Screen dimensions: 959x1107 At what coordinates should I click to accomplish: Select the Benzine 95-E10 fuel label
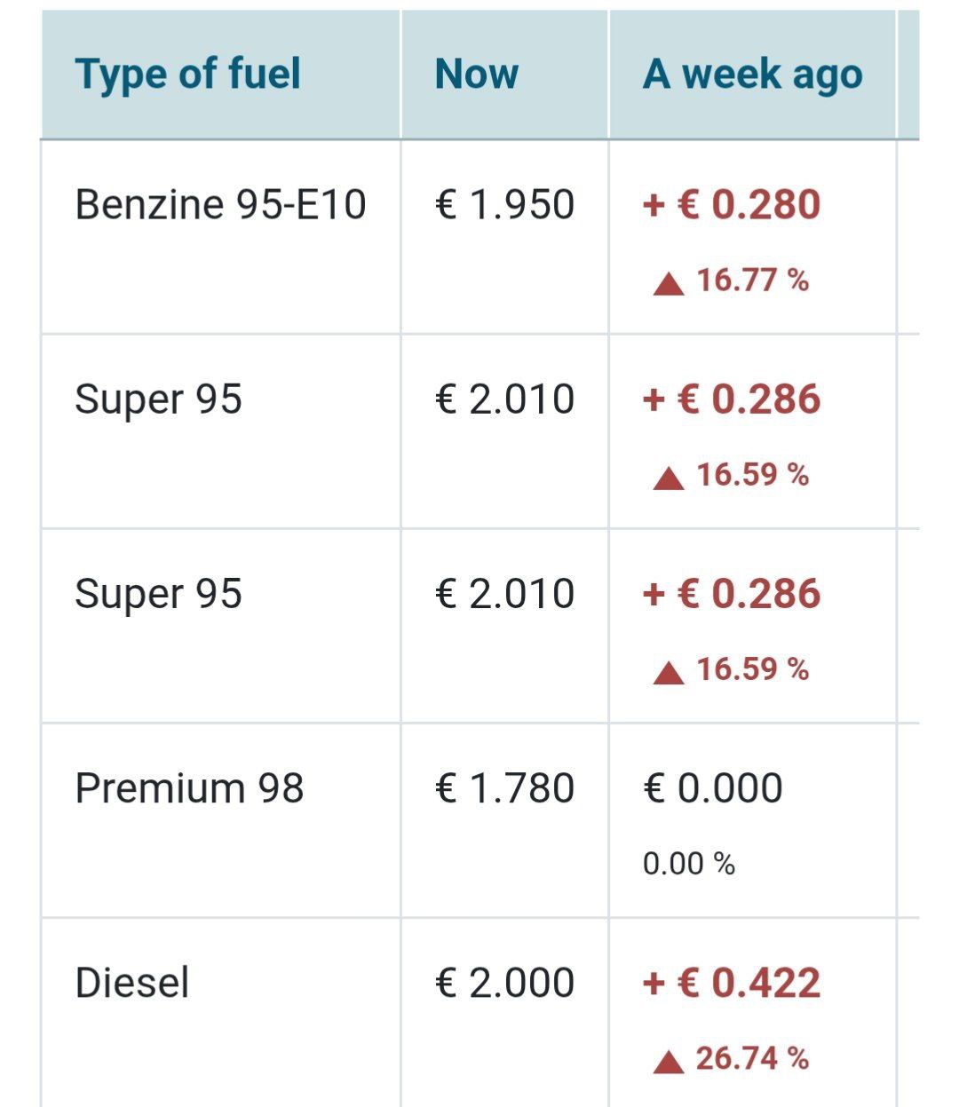[x=220, y=205]
